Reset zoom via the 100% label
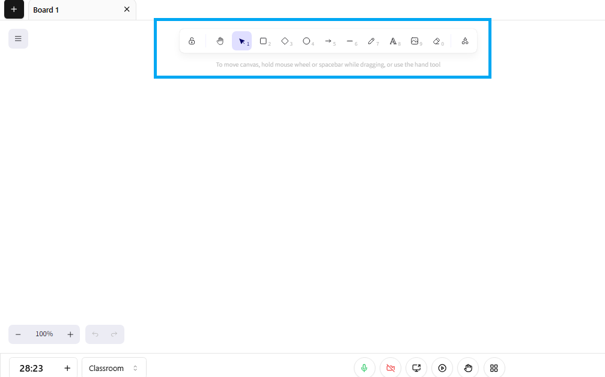 44,334
